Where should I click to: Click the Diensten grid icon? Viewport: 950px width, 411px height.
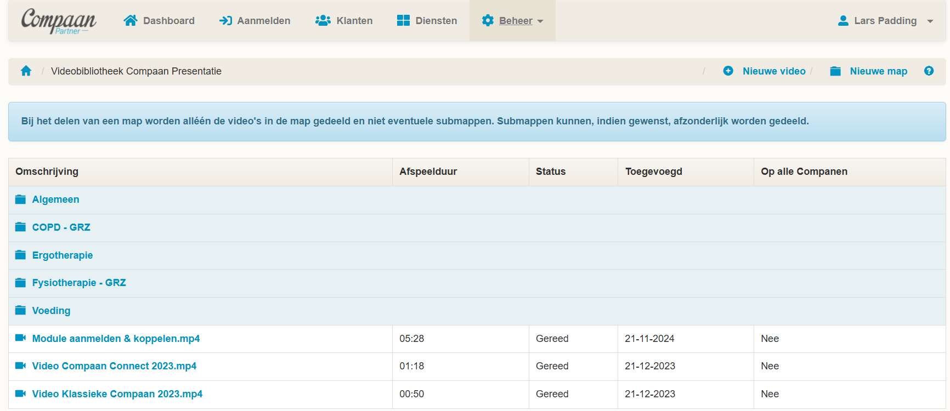point(403,21)
